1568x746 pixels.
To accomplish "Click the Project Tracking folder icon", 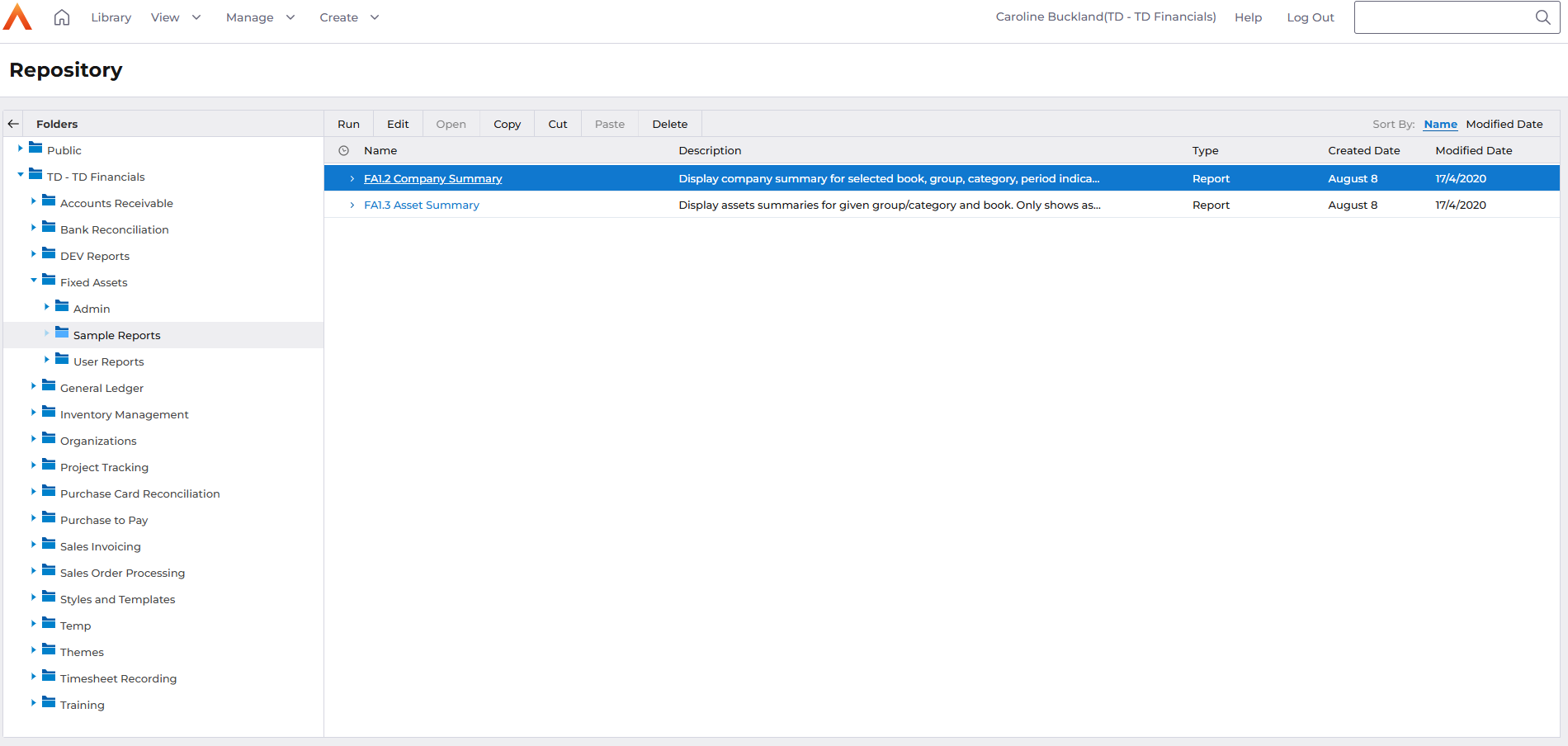I will coord(49,465).
